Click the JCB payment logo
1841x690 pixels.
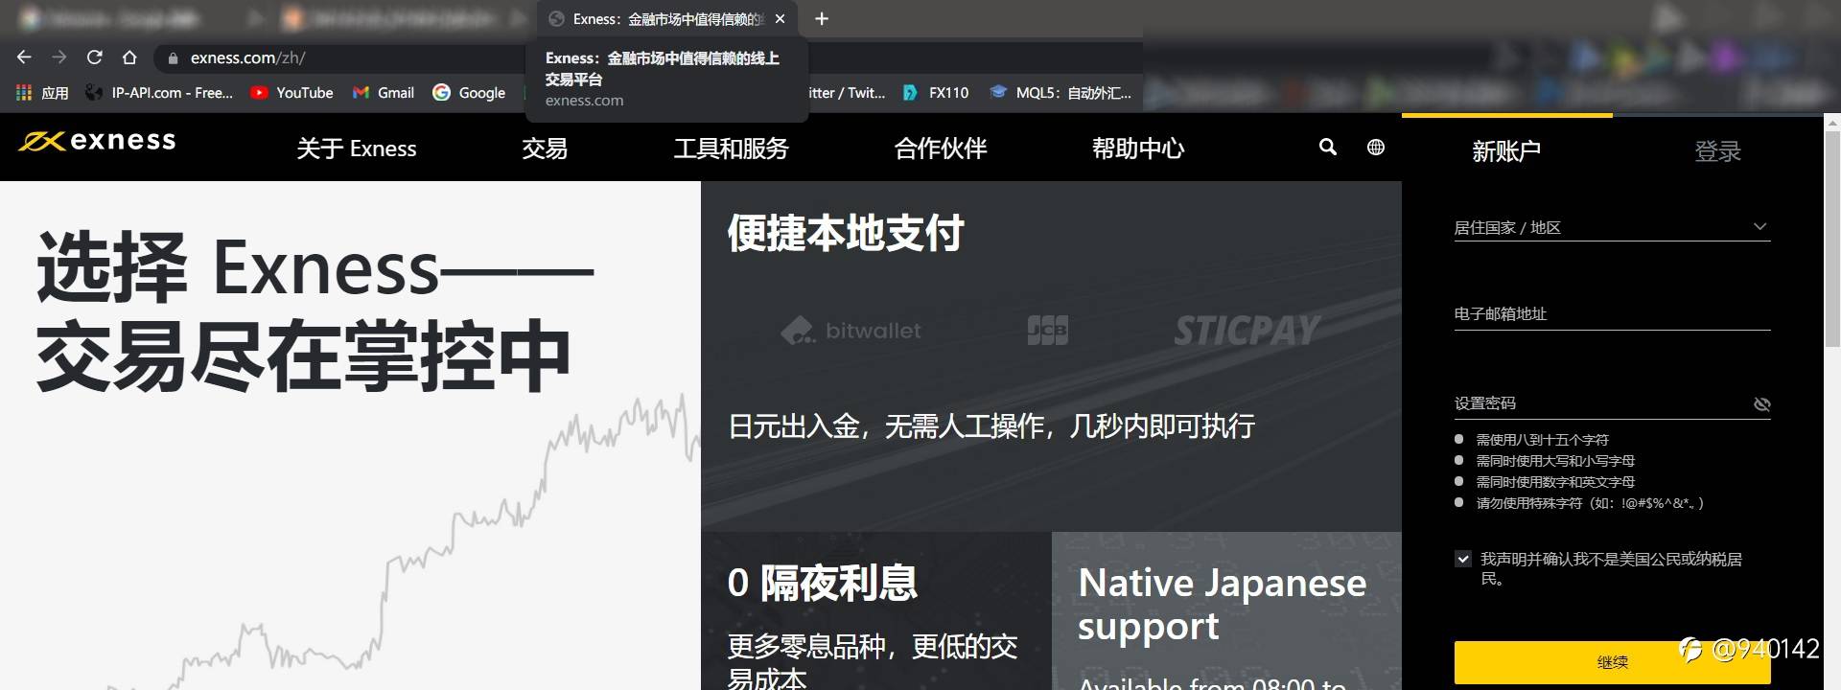1047,331
